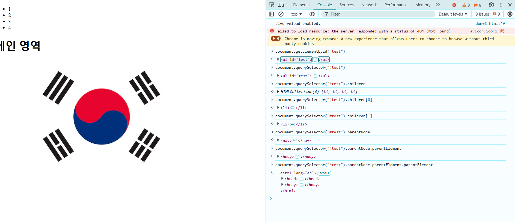Show the console sidebar
The width and height of the screenshot is (515, 222).
271,14
